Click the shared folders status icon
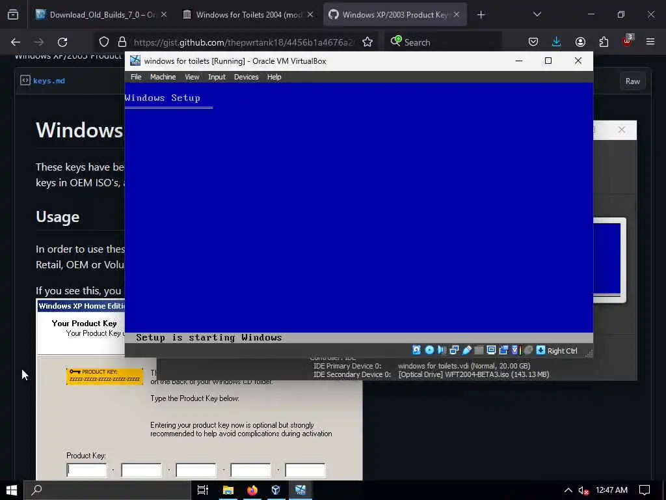 tap(479, 350)
